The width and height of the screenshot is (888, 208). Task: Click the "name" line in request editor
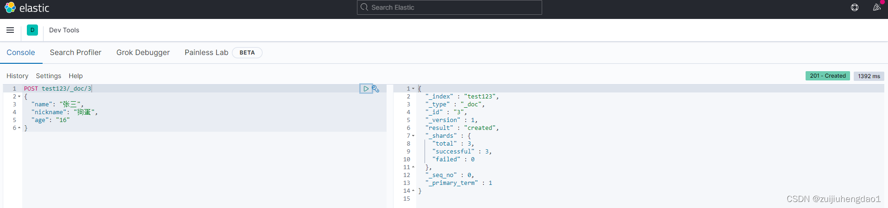click(57, 104)
